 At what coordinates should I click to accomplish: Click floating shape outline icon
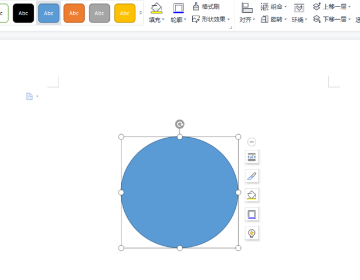point(251,214)
